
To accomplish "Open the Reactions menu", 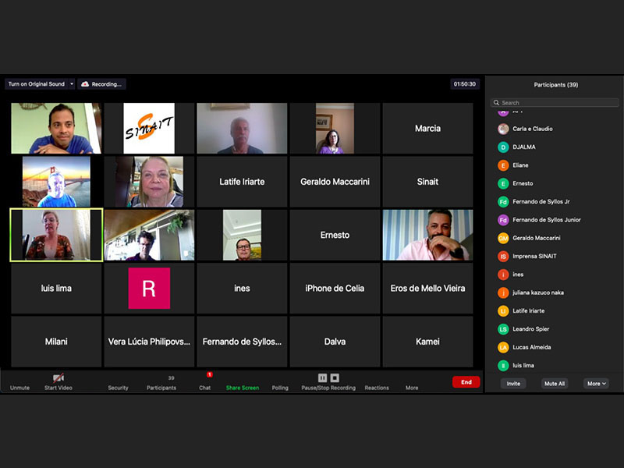I will 377,382.
